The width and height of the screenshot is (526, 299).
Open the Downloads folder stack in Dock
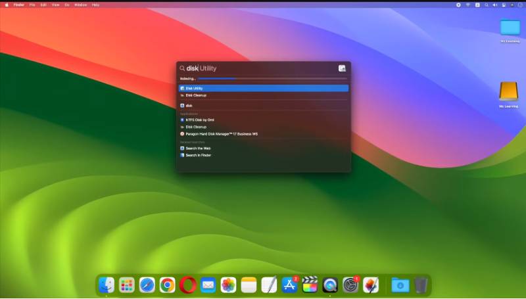(400, 285)
